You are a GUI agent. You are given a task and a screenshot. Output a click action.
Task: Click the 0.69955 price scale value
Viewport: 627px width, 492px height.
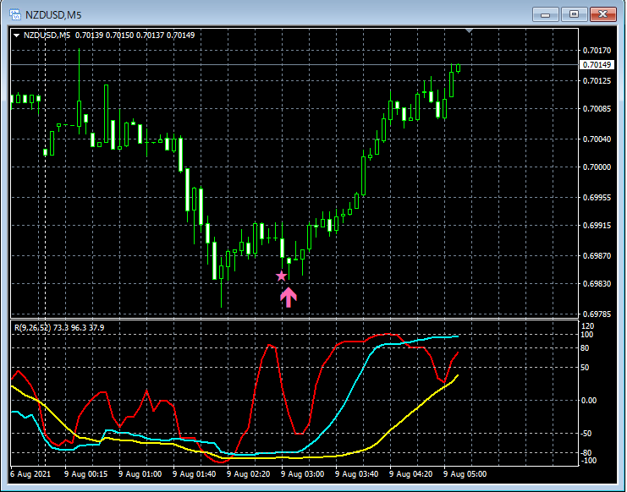point(597,197)
